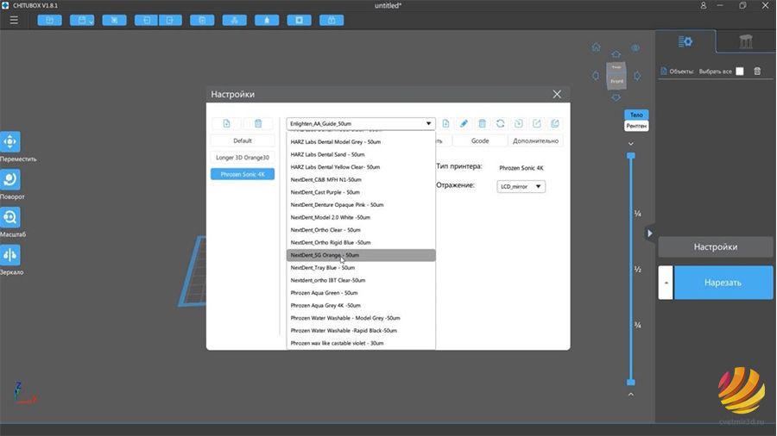Click the small expander left of Нарезать
777x436 pixels.
[x=666, y=283]
